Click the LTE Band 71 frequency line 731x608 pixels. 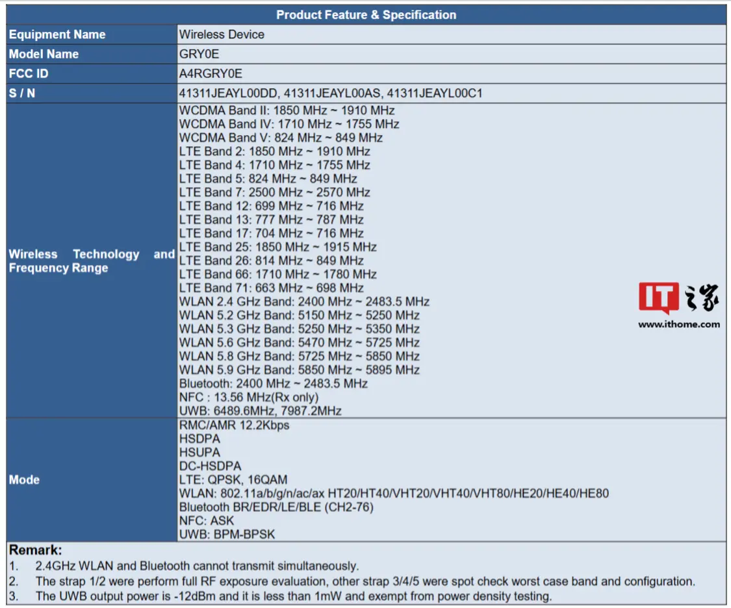[x=271, y=288]
